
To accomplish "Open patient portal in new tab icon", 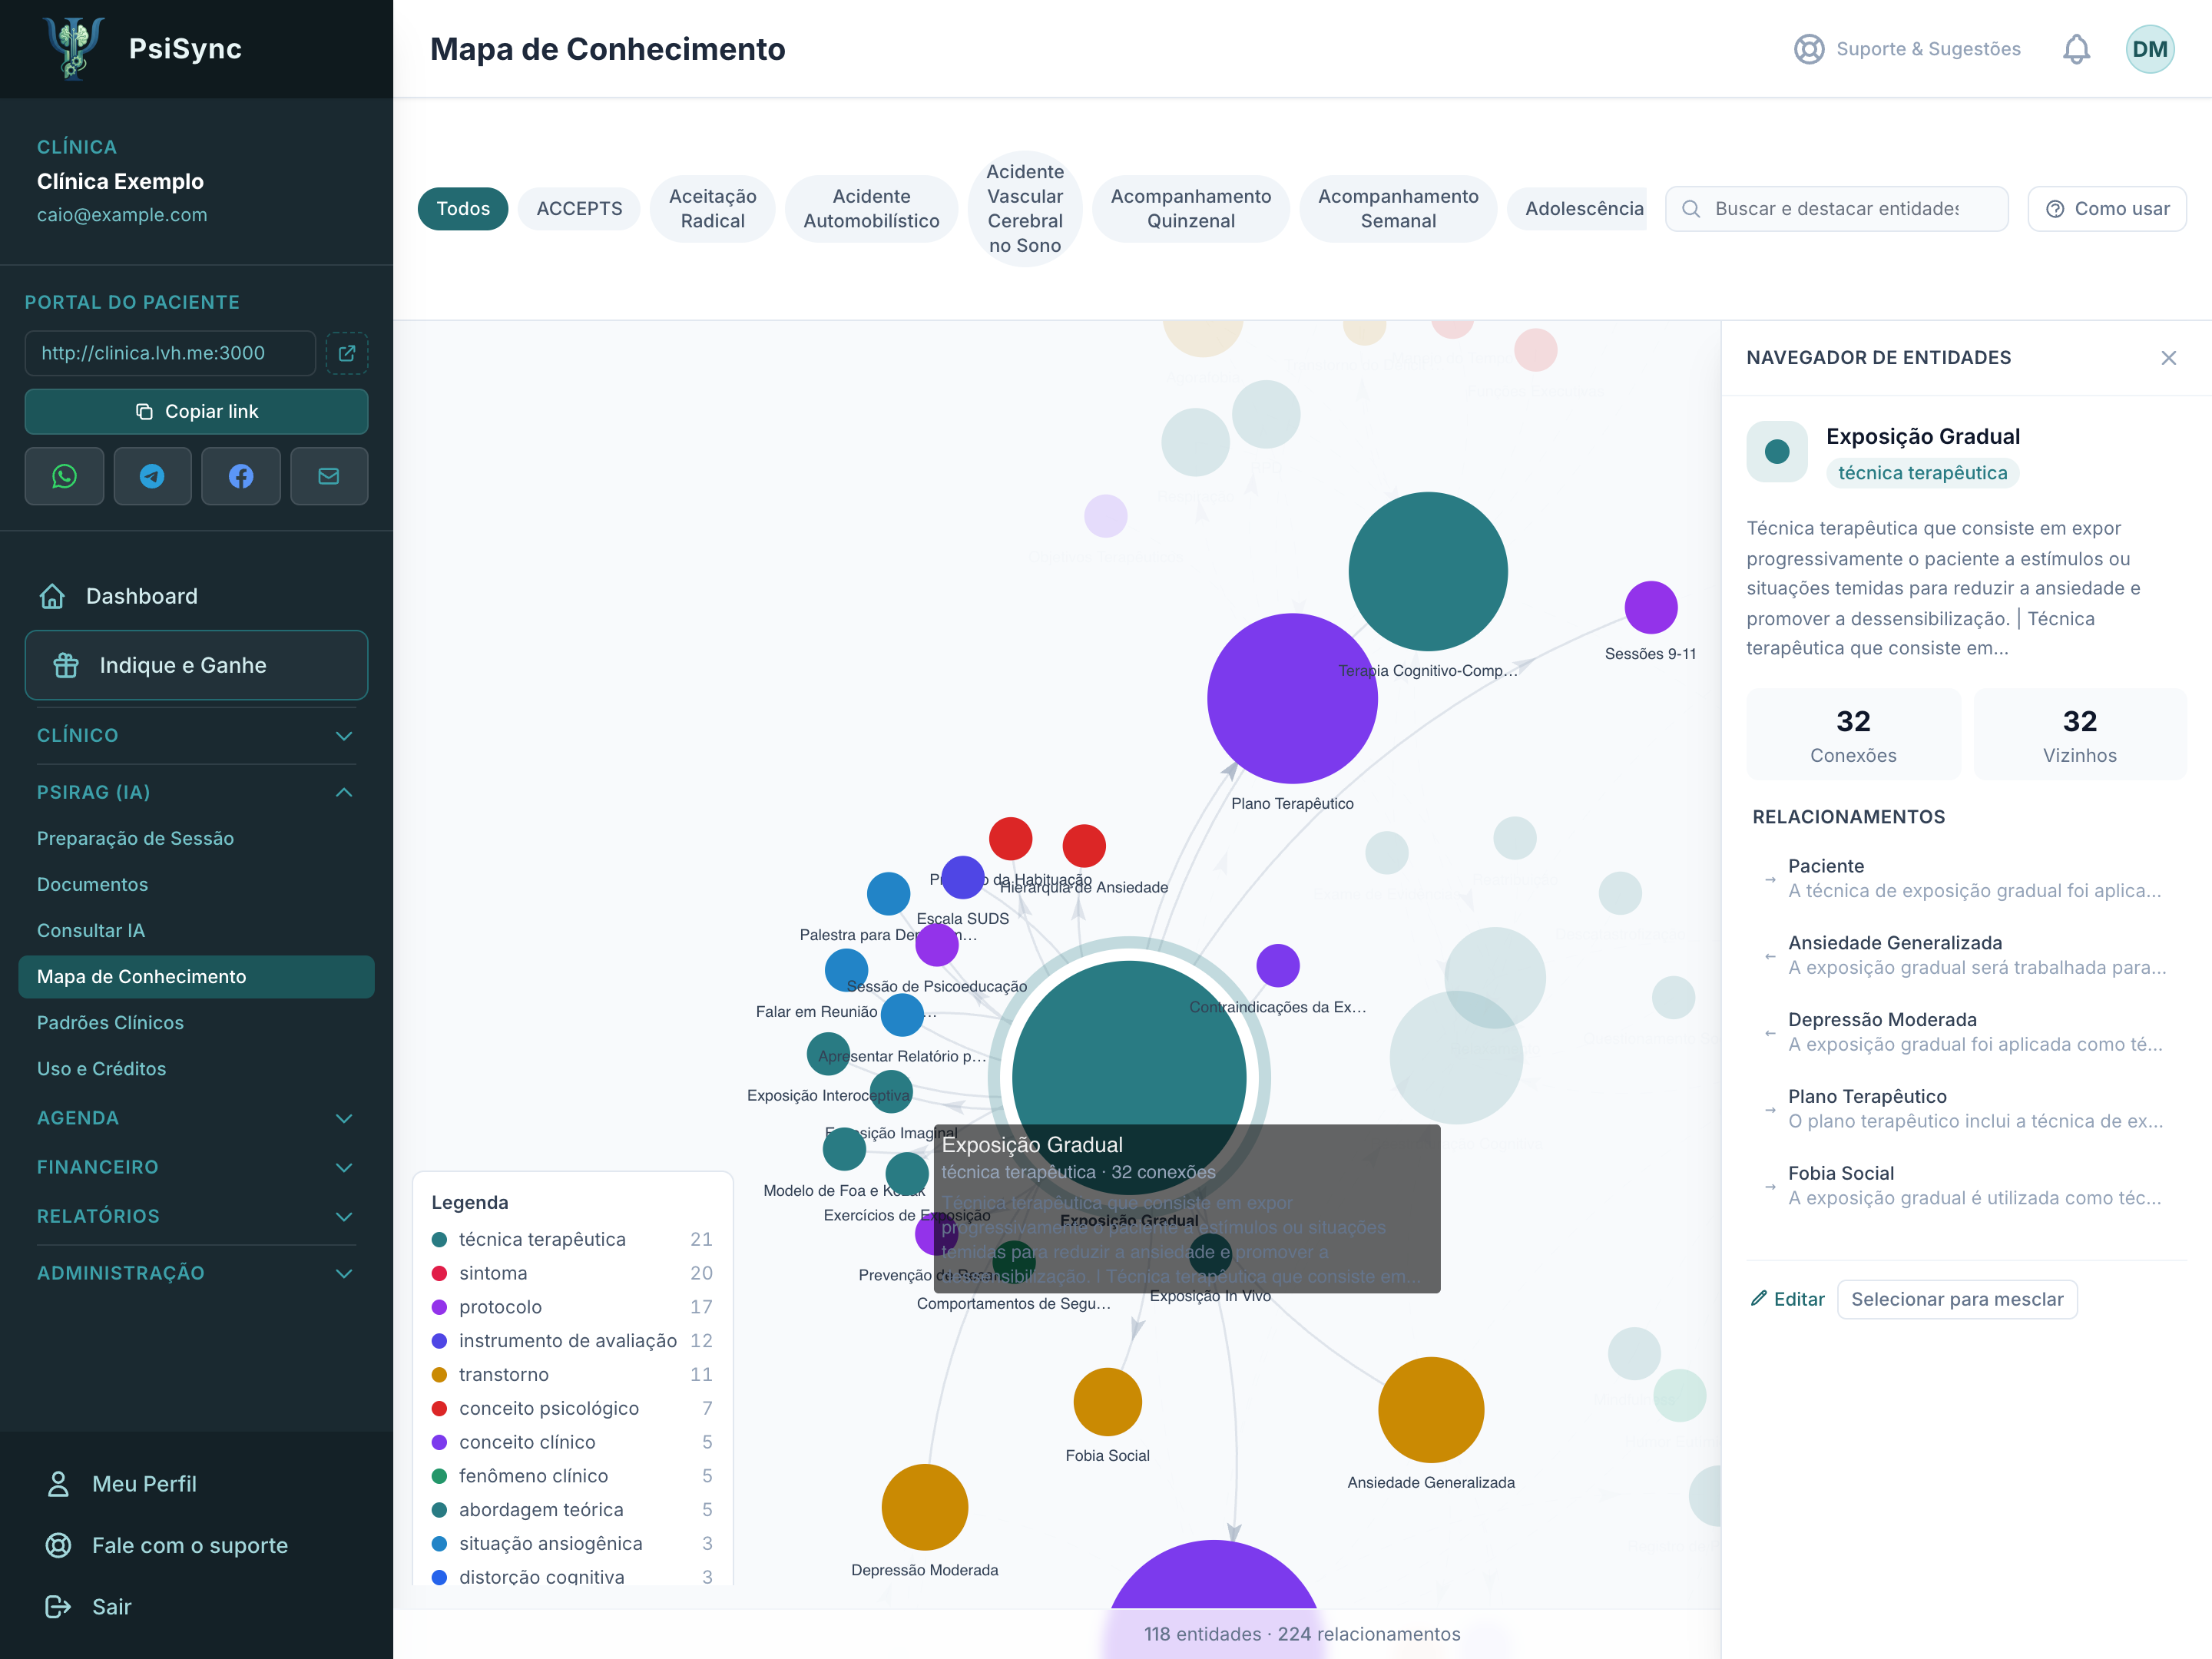I will click(x=347, y=353).
